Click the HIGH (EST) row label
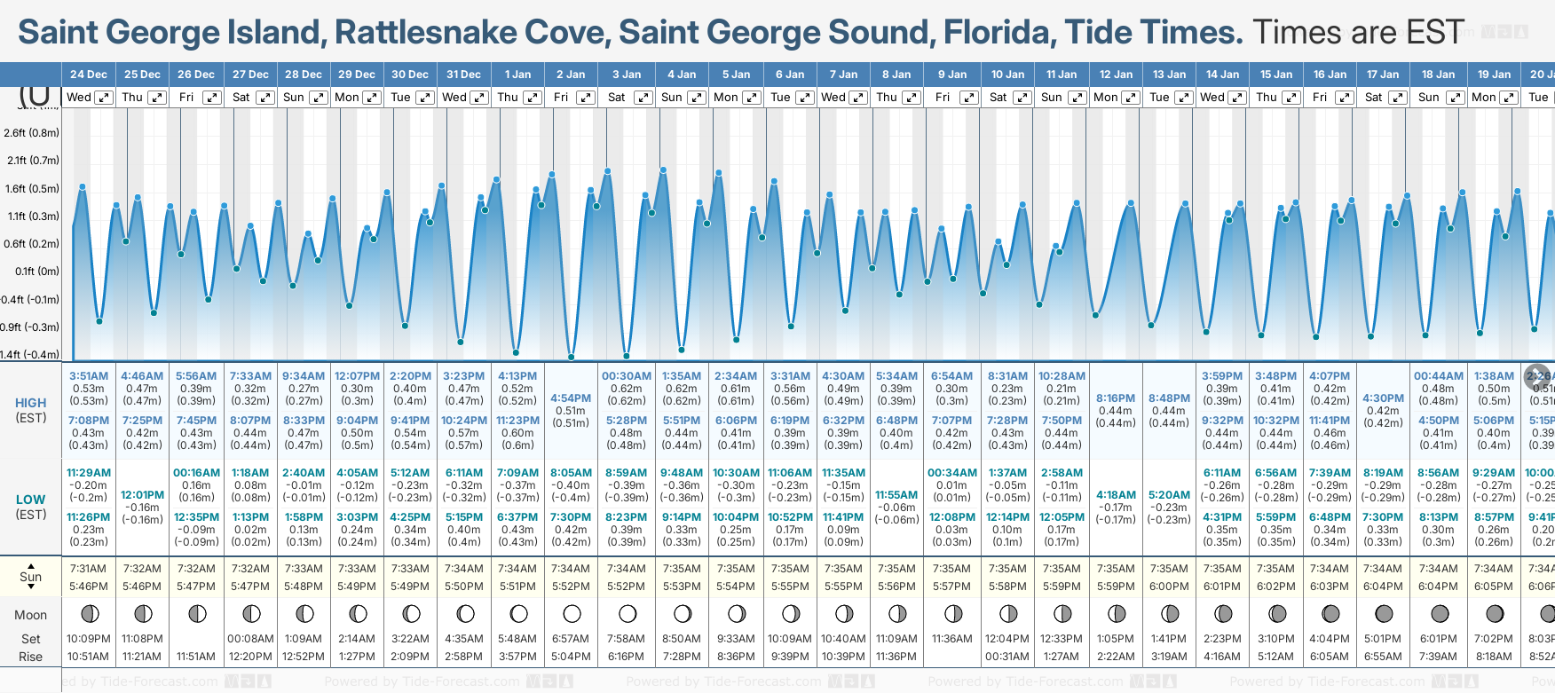The image size is (1555, 693). click(x=31, y=410)
